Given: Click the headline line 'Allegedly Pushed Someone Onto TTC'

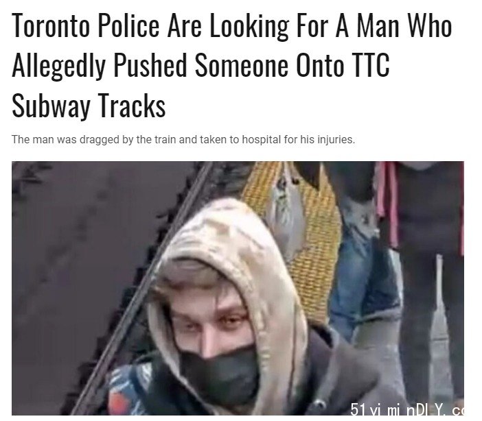Looking at the screenshot, I should coord(200,66).
